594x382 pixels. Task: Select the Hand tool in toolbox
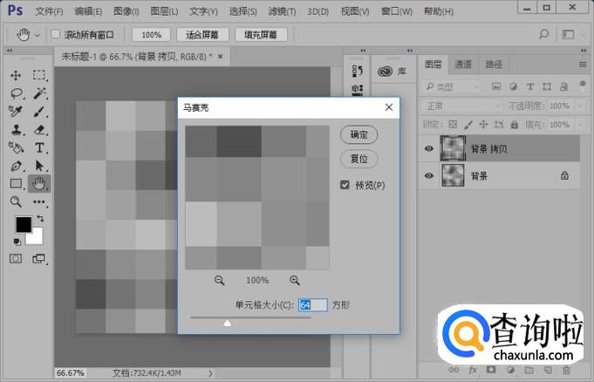click(x=38, y=184)
